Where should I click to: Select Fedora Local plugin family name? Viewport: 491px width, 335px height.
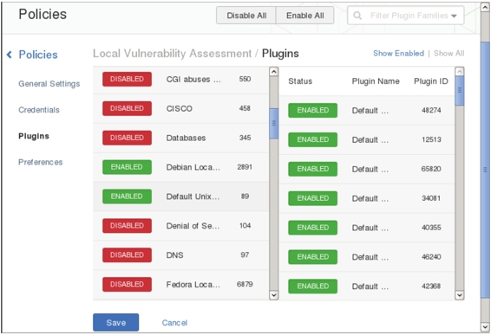(193, 285)
